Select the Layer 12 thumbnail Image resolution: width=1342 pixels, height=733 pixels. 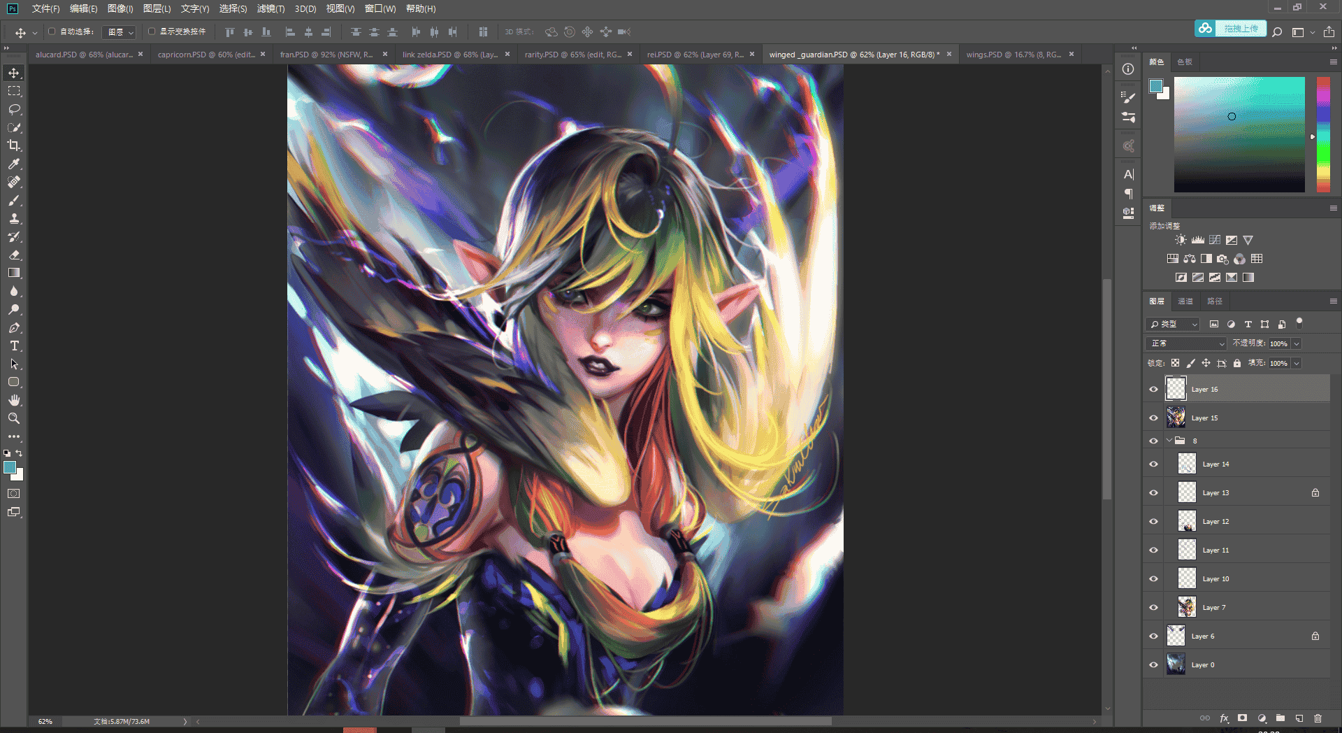(x=1187, y=521)
